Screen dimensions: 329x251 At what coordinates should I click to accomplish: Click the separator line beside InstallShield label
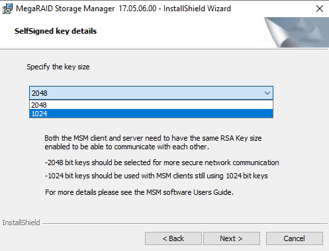(185, 224)
